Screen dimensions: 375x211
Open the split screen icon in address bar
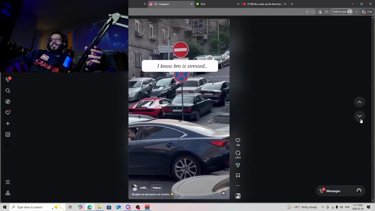point(307,12)
